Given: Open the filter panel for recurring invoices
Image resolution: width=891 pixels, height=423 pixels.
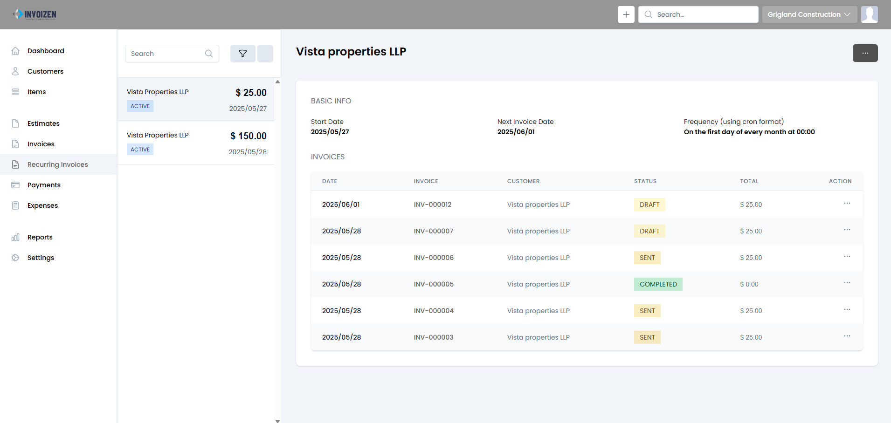Looking at the screenshot, I should pyautogui.click(x=242, y=53).
